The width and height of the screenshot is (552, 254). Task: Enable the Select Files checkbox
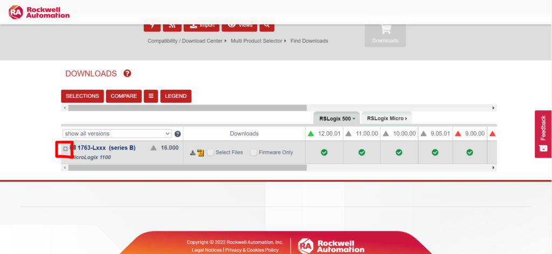pos(211,152)
